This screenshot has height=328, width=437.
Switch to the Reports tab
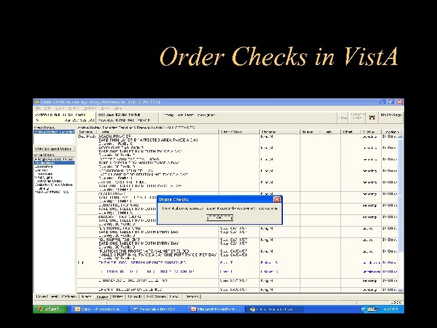pyautogui.click(x=192, y=296)
